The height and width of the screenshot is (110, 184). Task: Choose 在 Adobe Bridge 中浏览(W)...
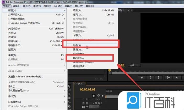tap(34, 23)
